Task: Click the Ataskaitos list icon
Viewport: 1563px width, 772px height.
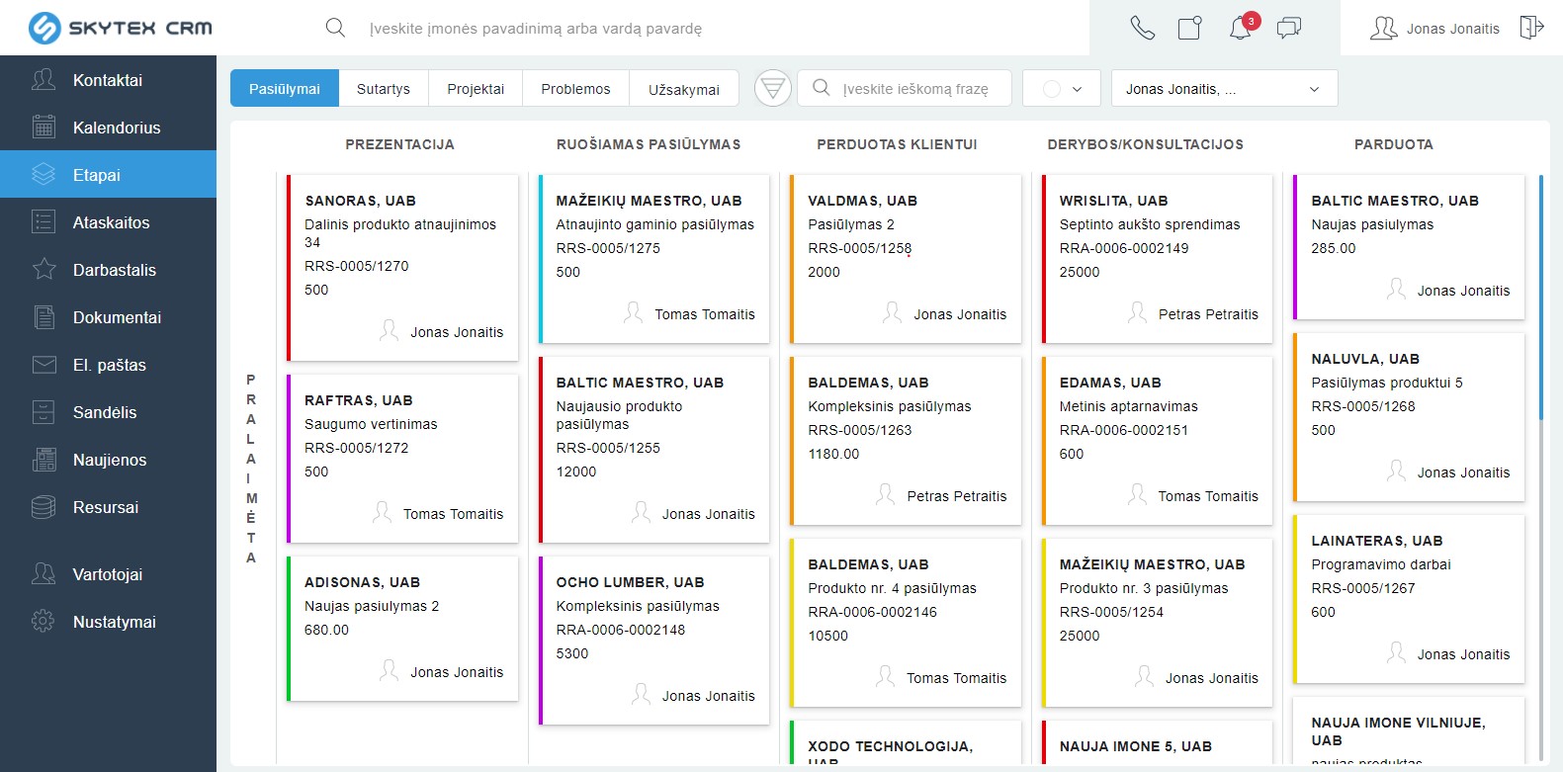Action: click(x=43, y=221)
